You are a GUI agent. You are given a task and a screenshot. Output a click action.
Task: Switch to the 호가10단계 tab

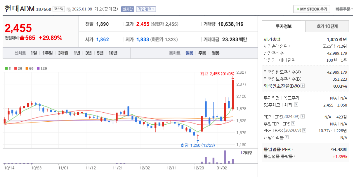(327, 26)
